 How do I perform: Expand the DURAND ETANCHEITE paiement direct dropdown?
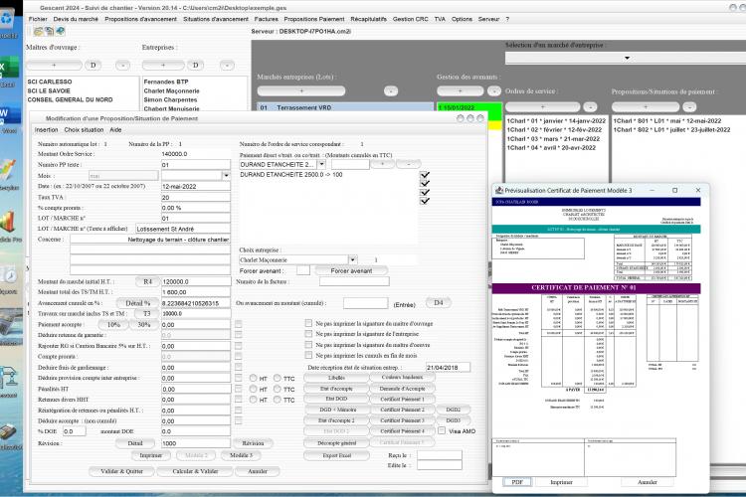pyautogui.click(x=321, y=164)
